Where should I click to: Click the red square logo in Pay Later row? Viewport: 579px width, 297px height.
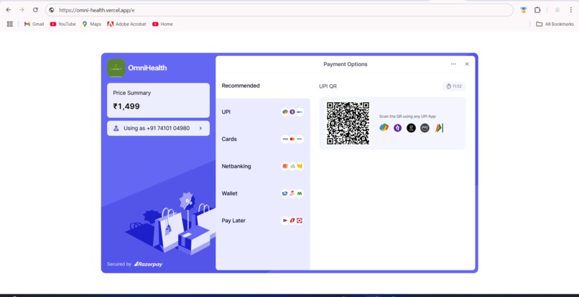(x=300, y=221)
